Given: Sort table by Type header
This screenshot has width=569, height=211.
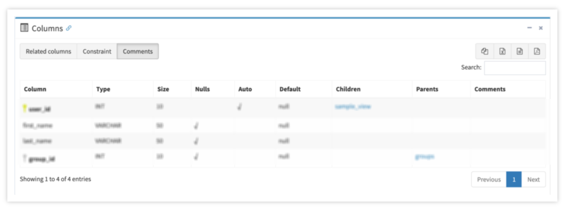Looking at the screenshot, I should pyautogui.click(x=103, y=89).
